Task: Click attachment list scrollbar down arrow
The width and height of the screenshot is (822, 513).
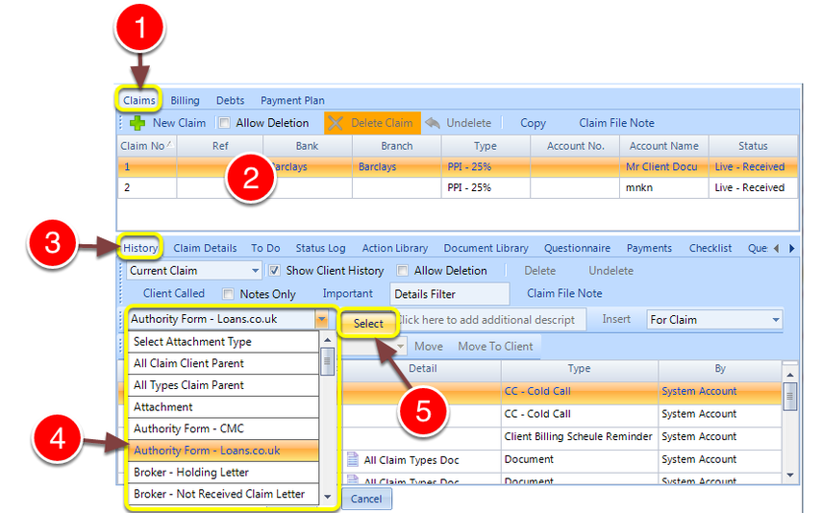Action: [328, 497]
